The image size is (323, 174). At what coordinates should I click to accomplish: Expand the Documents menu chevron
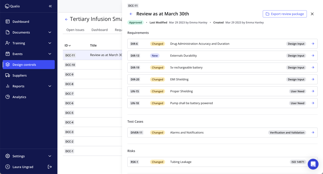[x=50, y=32]
